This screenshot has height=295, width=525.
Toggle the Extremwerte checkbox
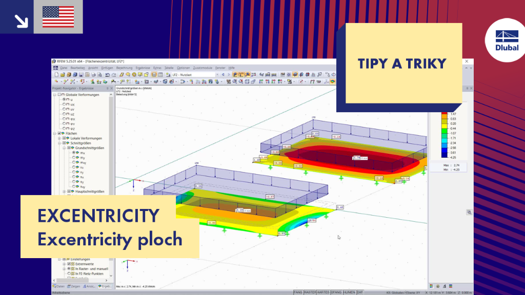tap(69, 264)
